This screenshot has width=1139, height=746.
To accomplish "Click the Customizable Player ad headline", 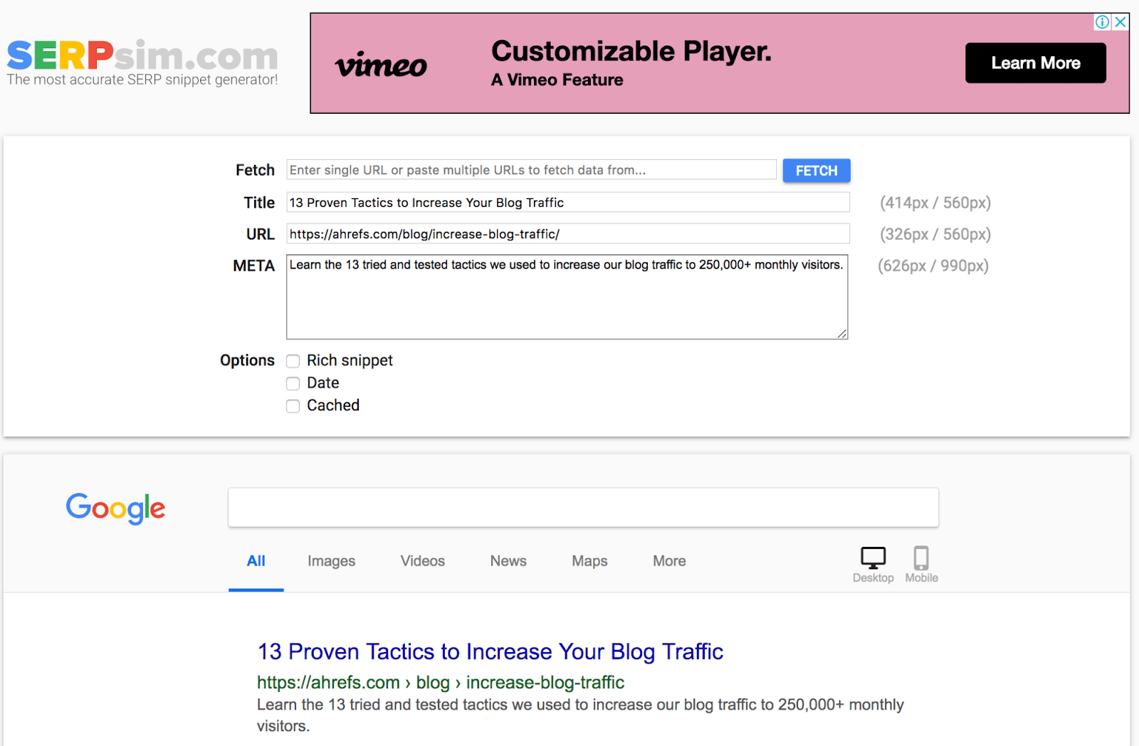I will point(631,51).
